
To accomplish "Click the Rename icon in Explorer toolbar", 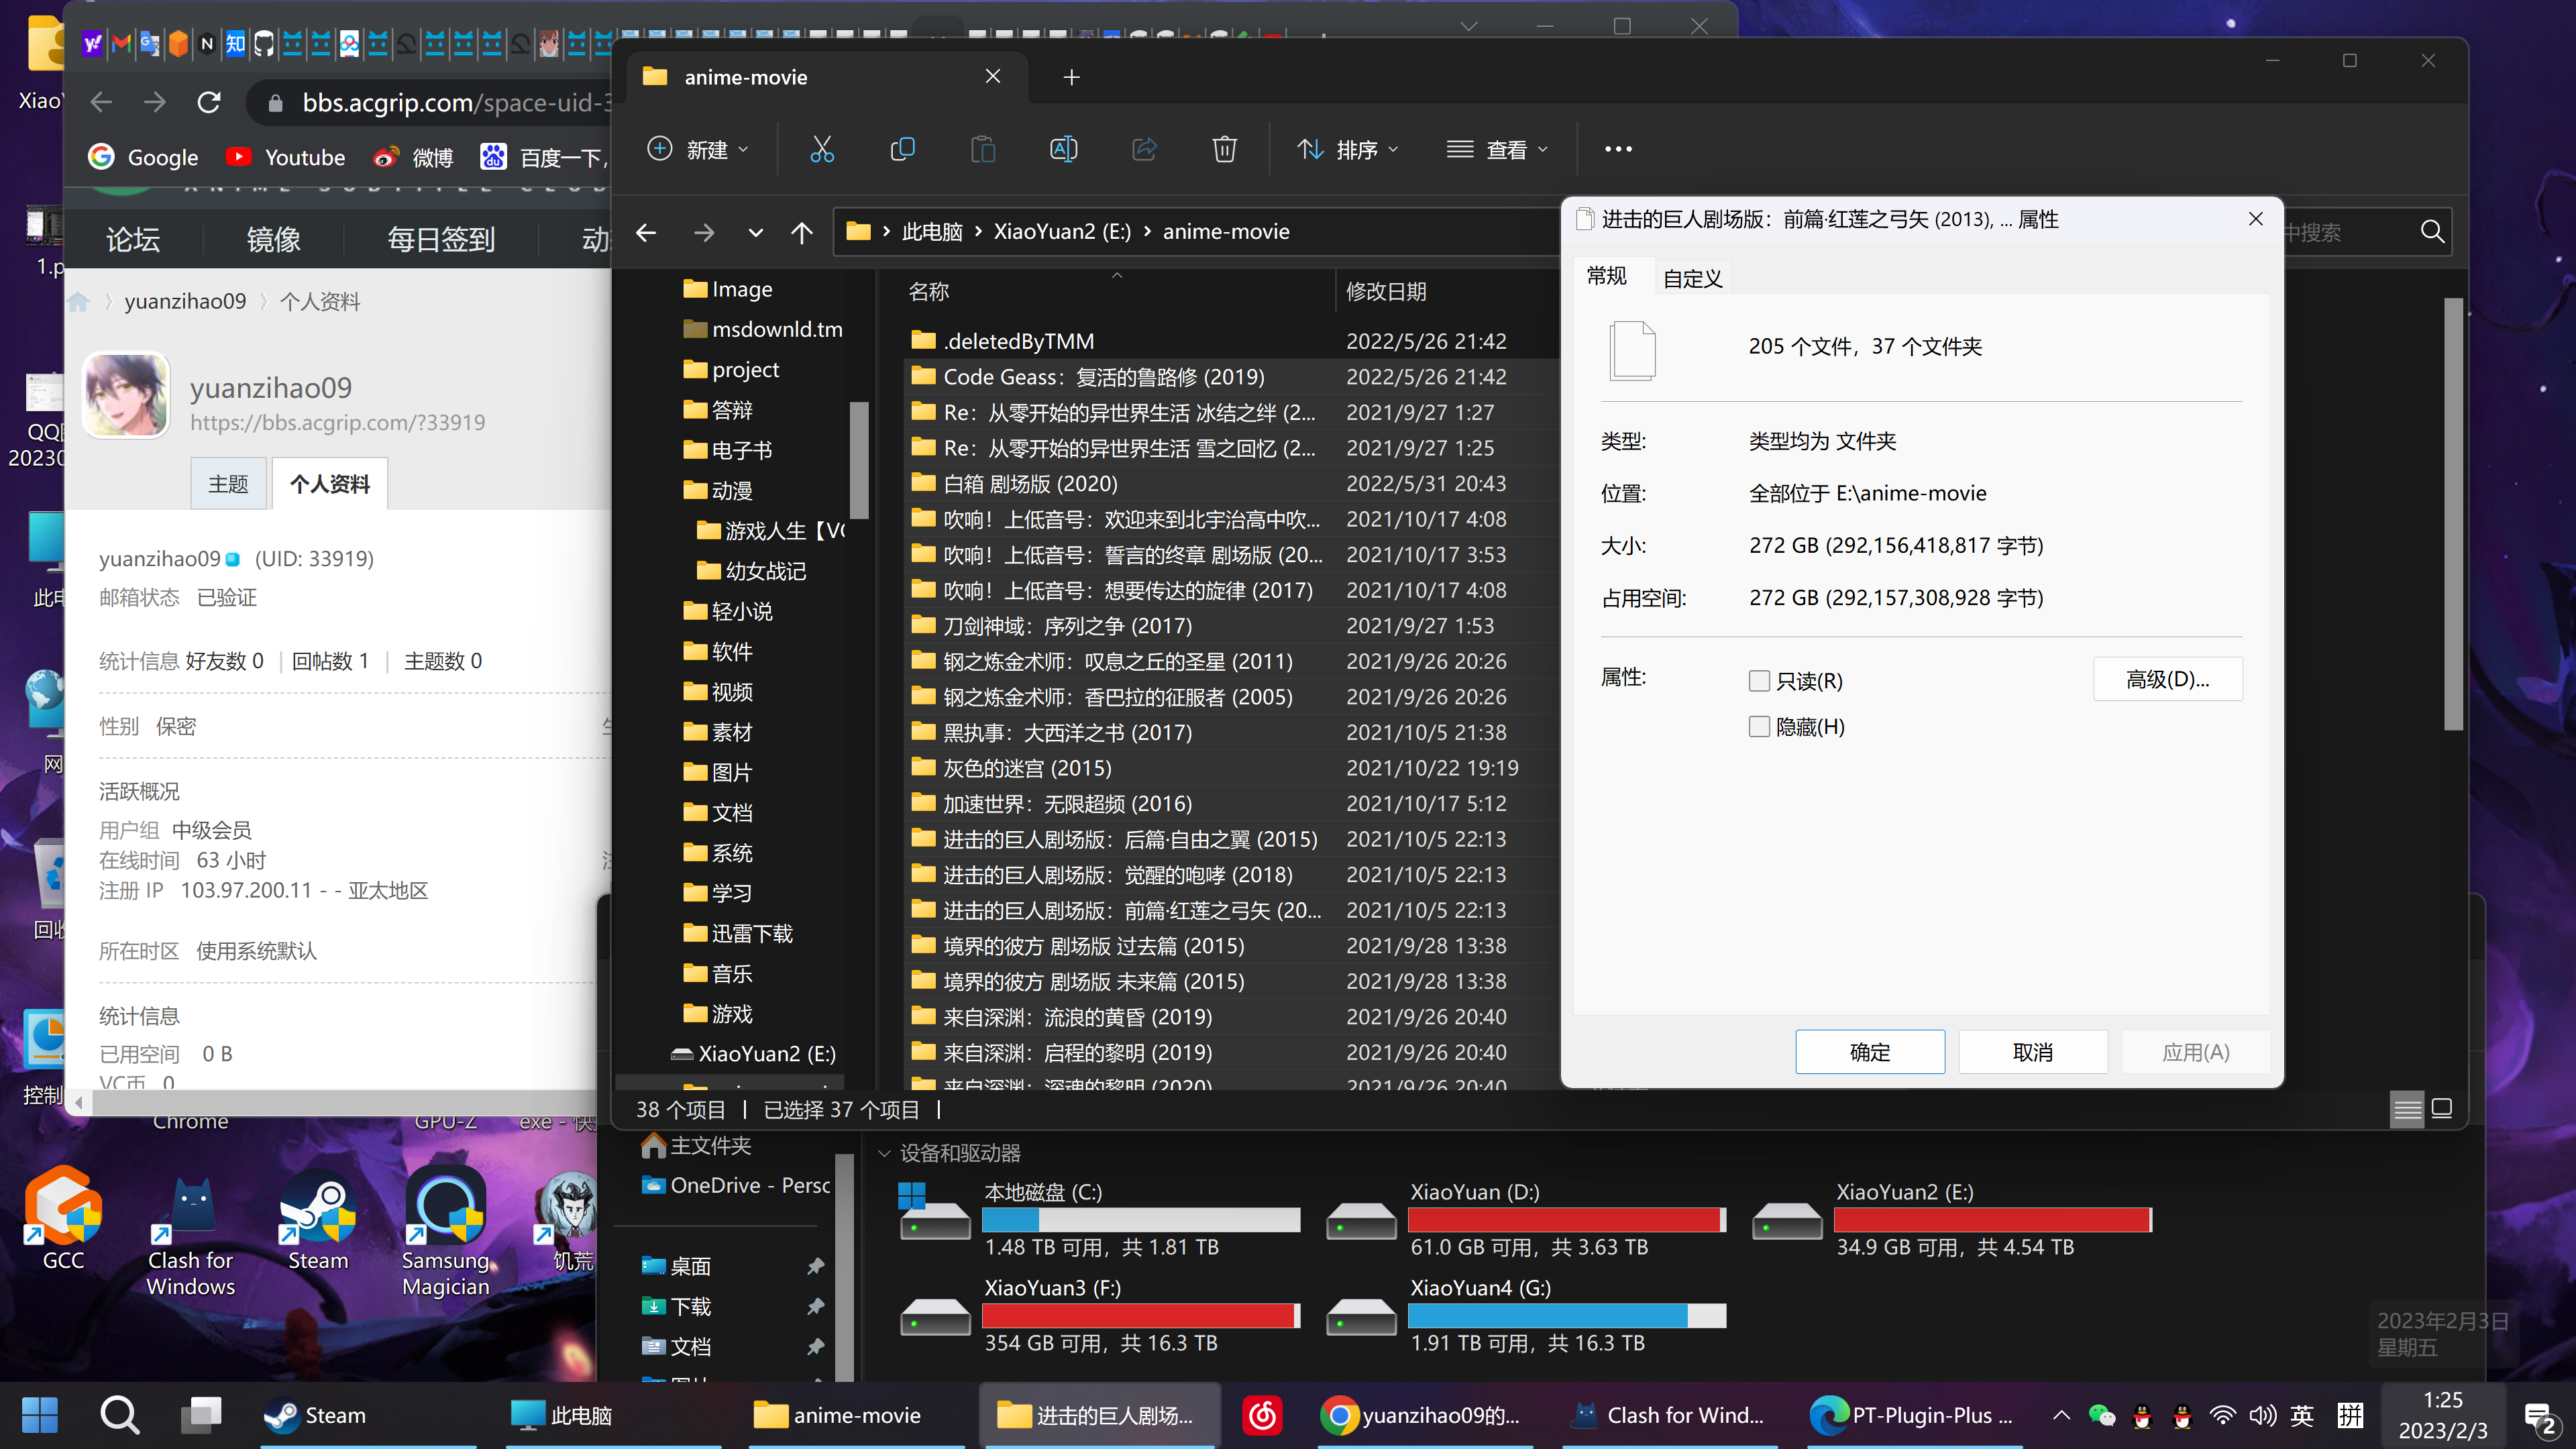I will point(1064,149).
